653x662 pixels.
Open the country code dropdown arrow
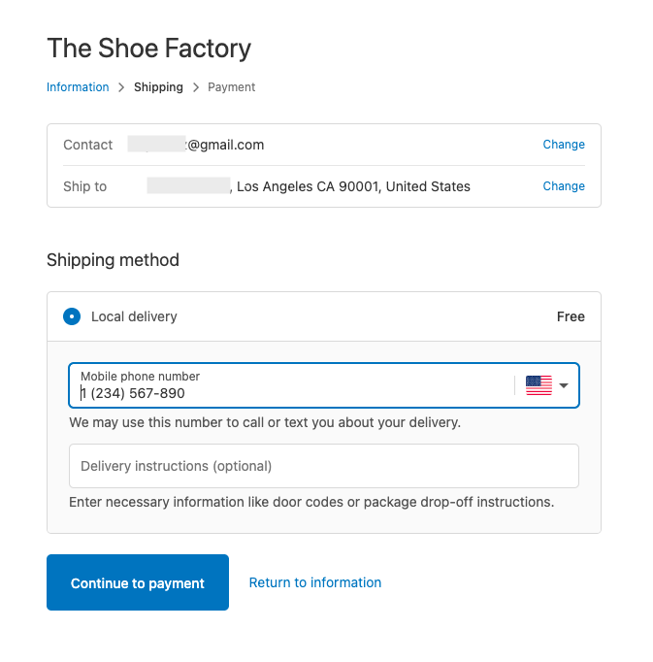[x=565, y=385]
